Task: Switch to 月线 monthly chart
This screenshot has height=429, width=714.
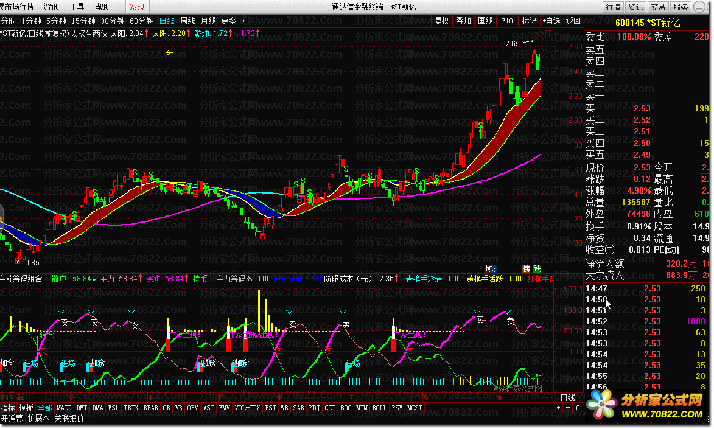Action: tap(209, 21)
